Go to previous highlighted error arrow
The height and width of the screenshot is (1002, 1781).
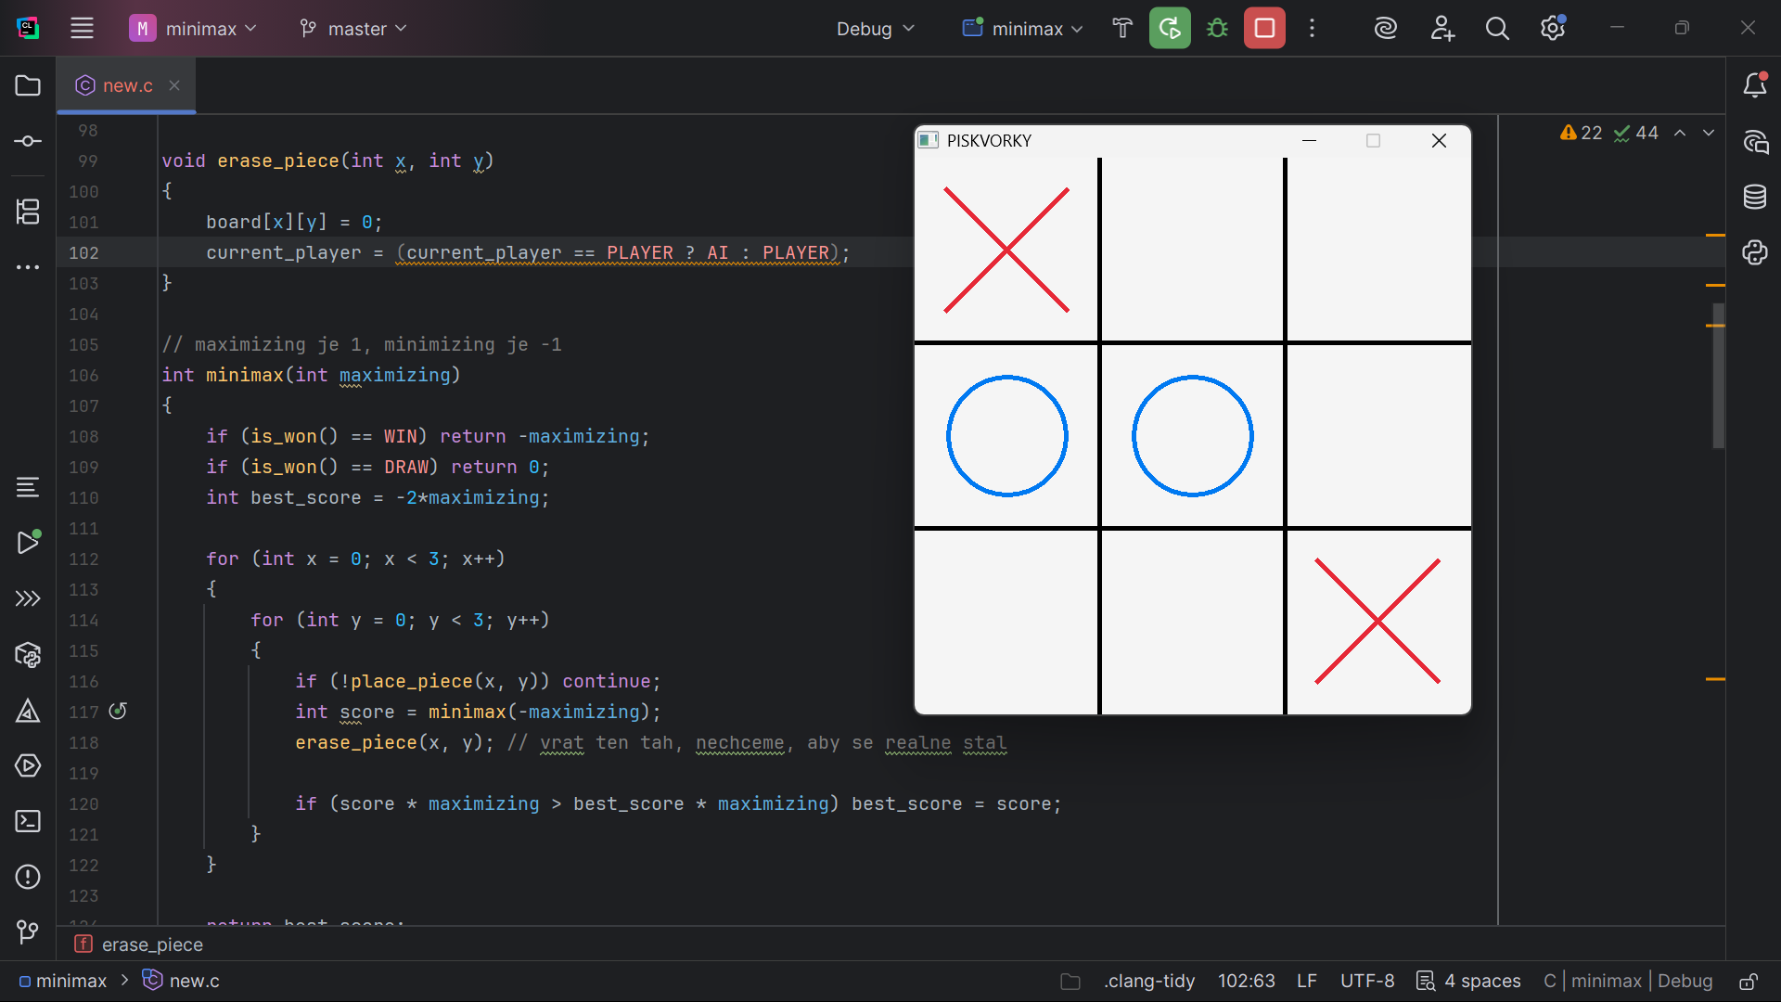(1680, 133)
